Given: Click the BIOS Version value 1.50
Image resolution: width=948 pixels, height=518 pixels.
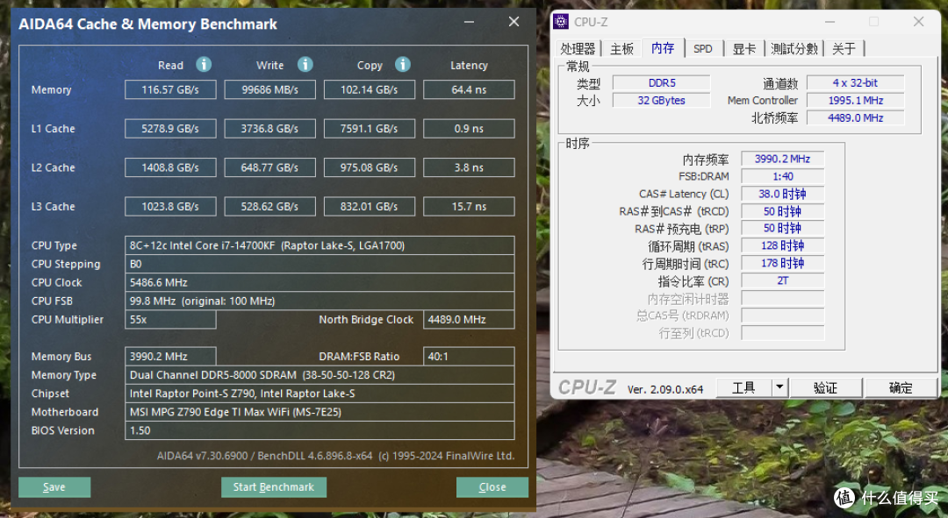Looking at the screenshot, I should pyautogui.click(x=320, y=430).
